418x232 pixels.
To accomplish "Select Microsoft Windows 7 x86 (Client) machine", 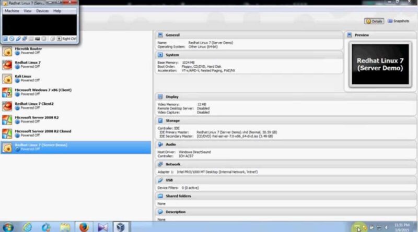I will coord(76,92).
